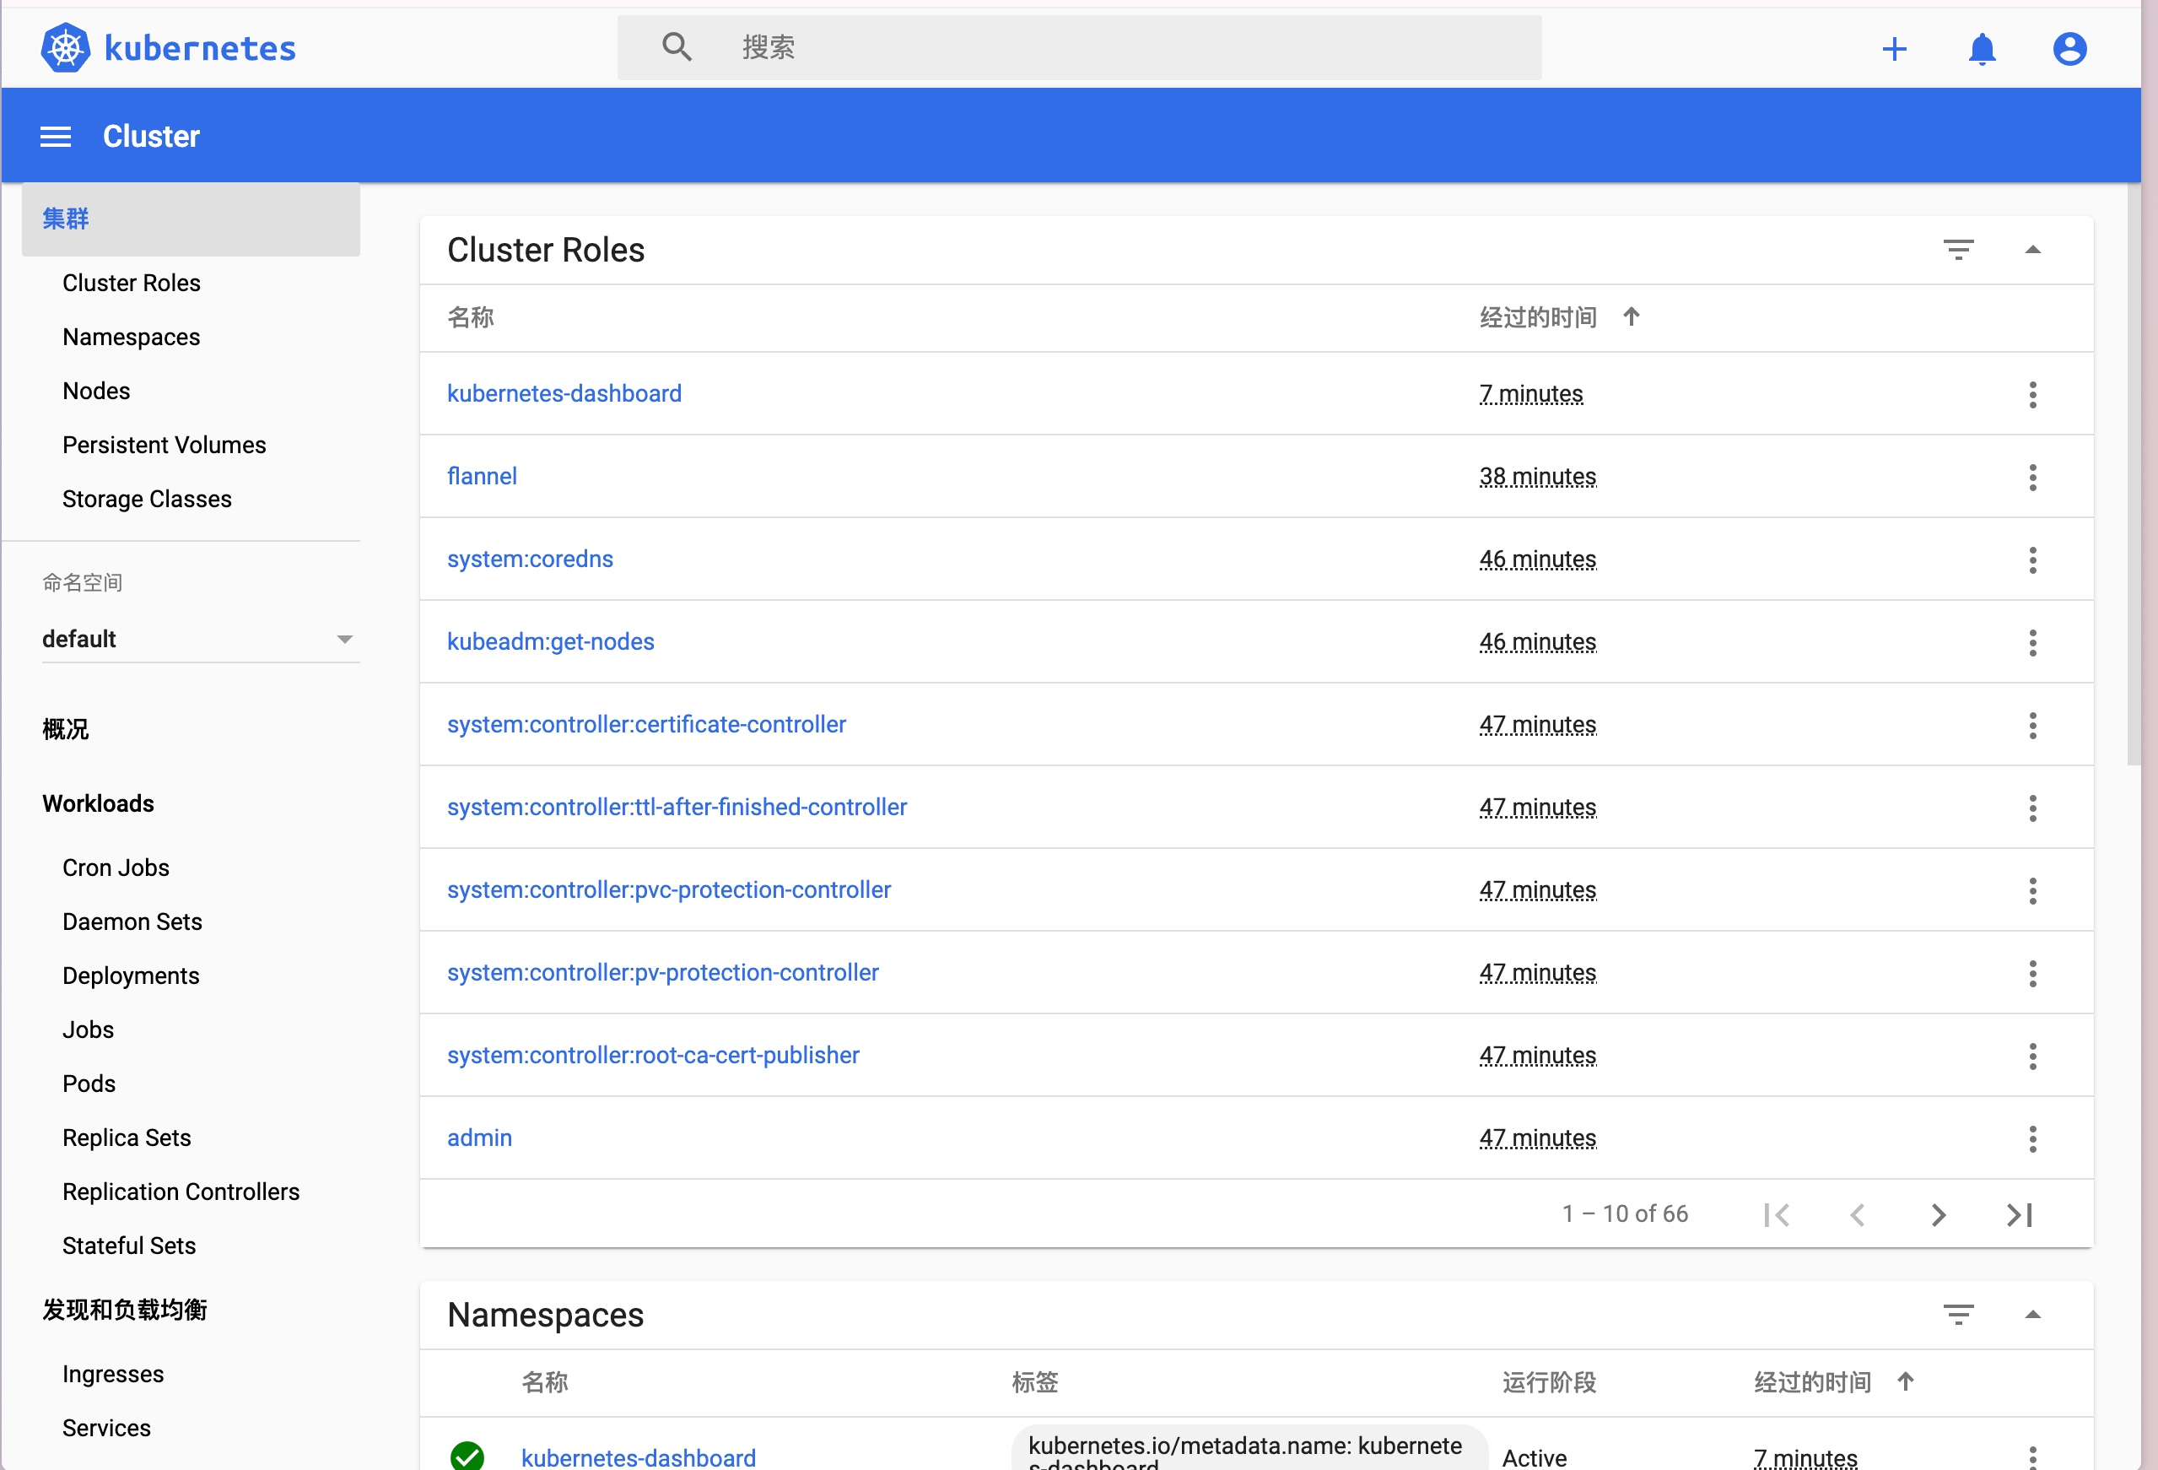Open Cron Jobs in sidebar

pos(115,867)
